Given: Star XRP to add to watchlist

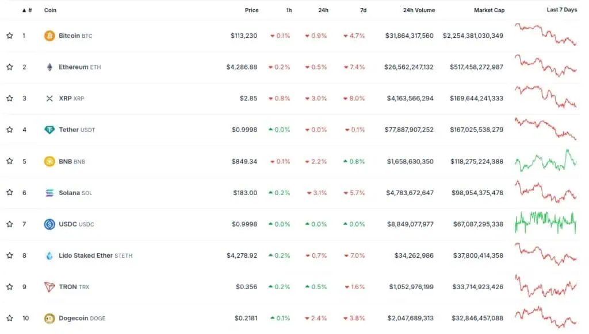Looking at the screenshot, I should point(10,98).
